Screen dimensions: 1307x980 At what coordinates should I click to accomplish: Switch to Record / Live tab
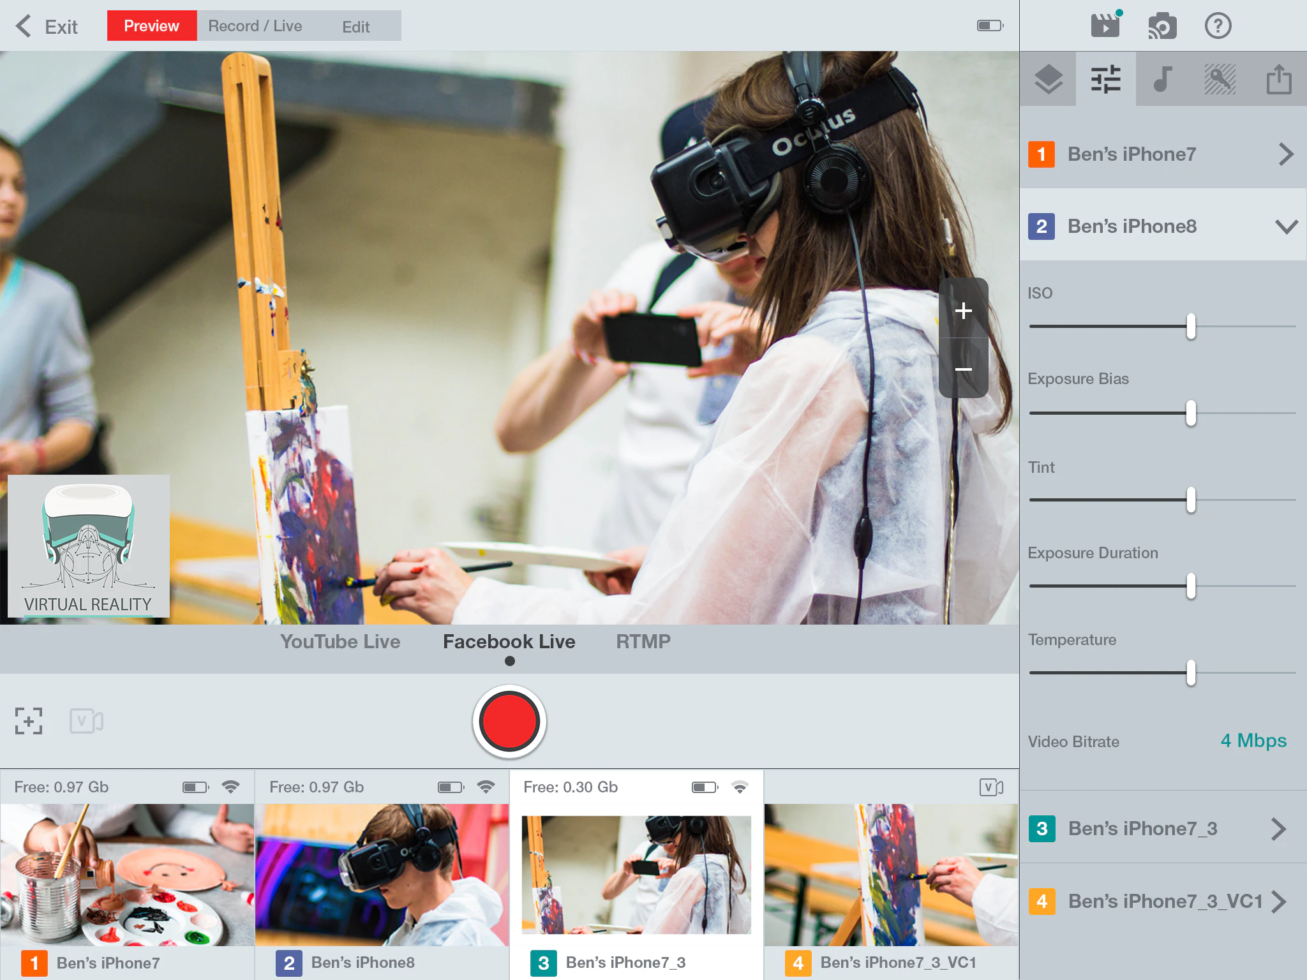255,26
